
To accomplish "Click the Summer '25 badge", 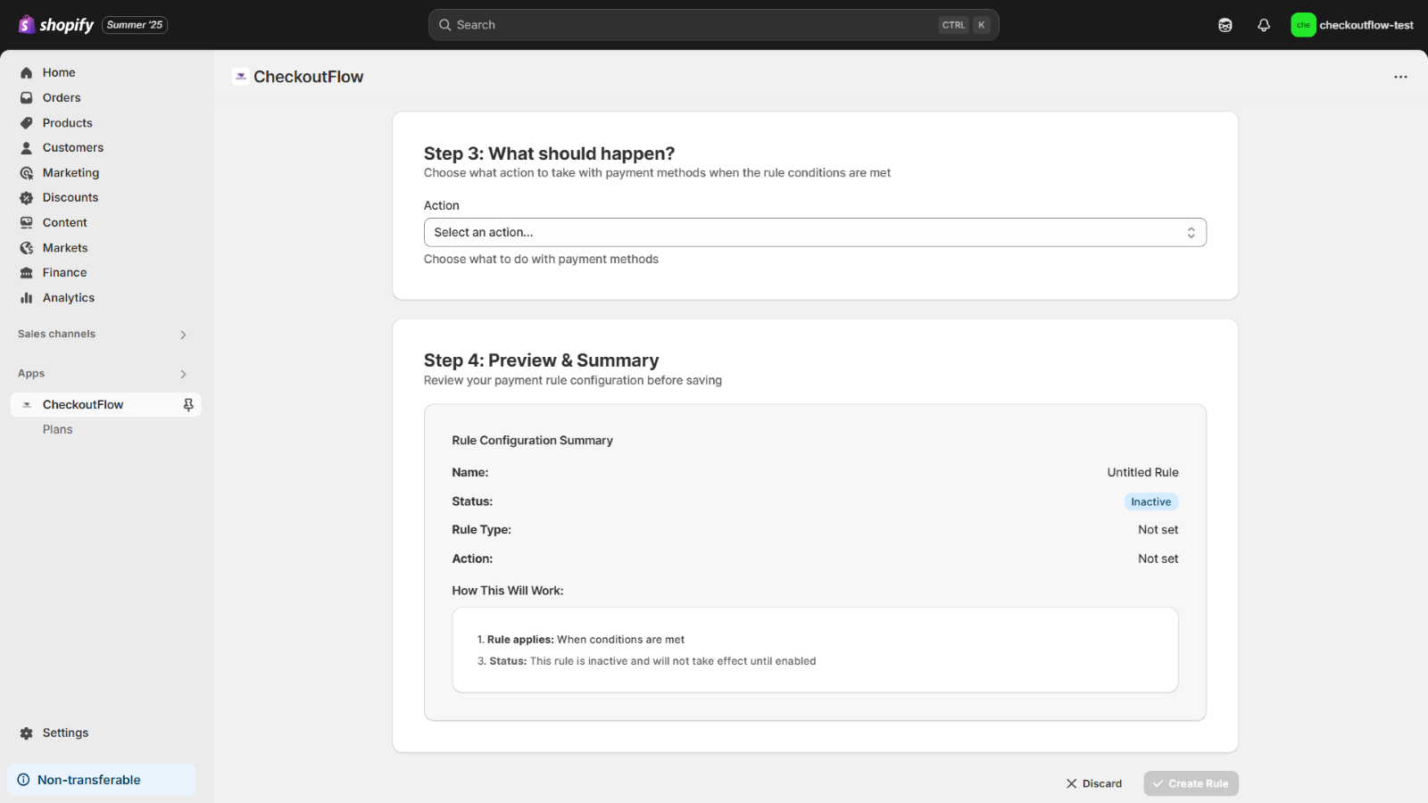I will pos(135,25).
